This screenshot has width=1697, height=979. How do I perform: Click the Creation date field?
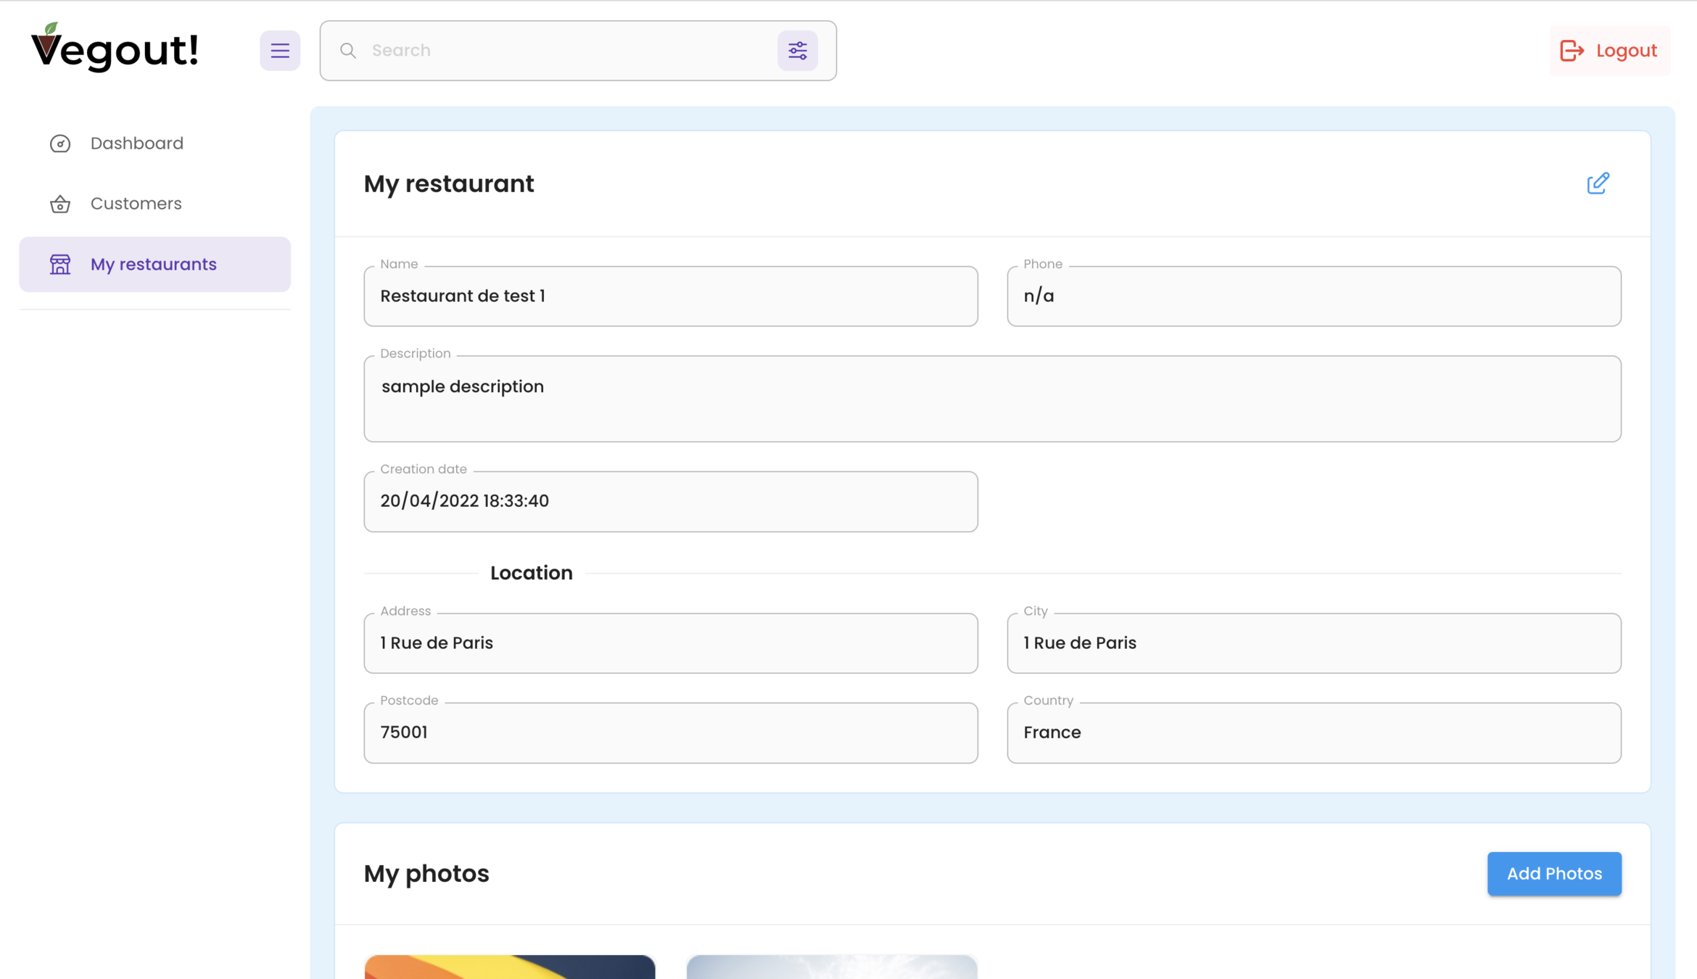click(670, 501)
